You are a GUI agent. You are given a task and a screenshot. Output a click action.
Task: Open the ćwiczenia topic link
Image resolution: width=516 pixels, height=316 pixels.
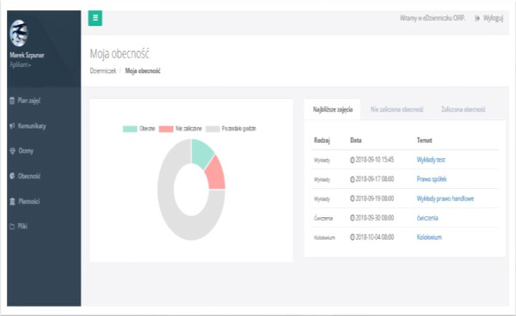tap(427, 218)
